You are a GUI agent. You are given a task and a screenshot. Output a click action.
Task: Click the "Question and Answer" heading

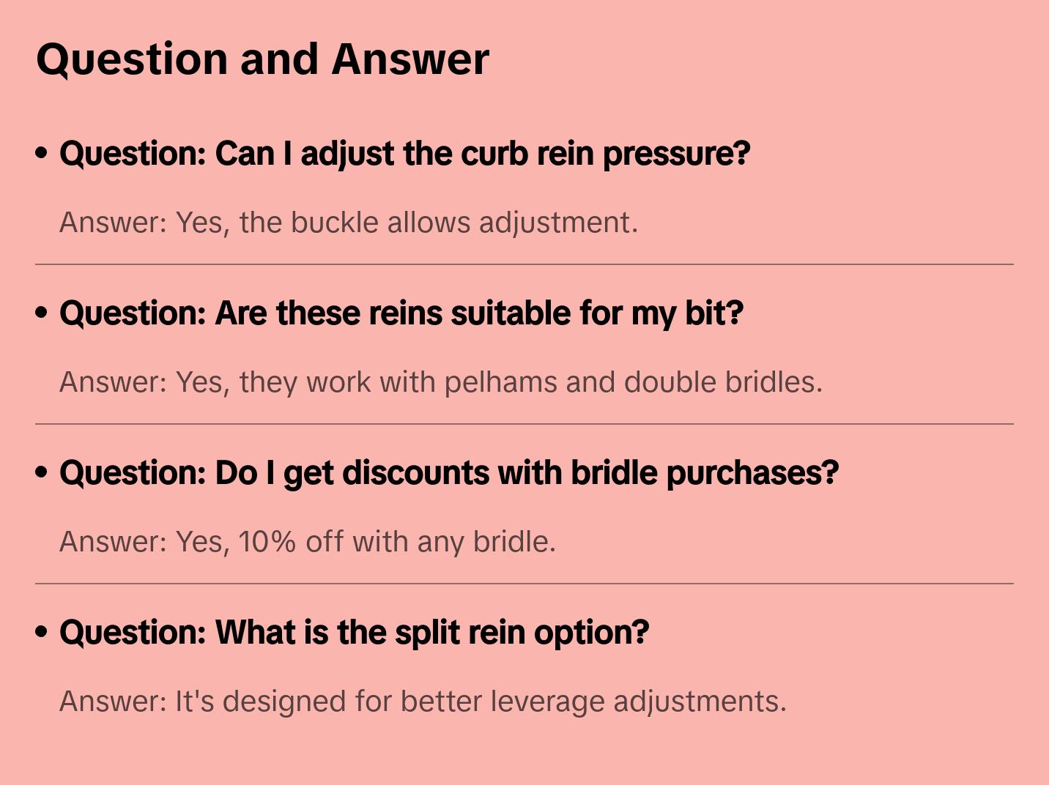[x=262, y=59]
